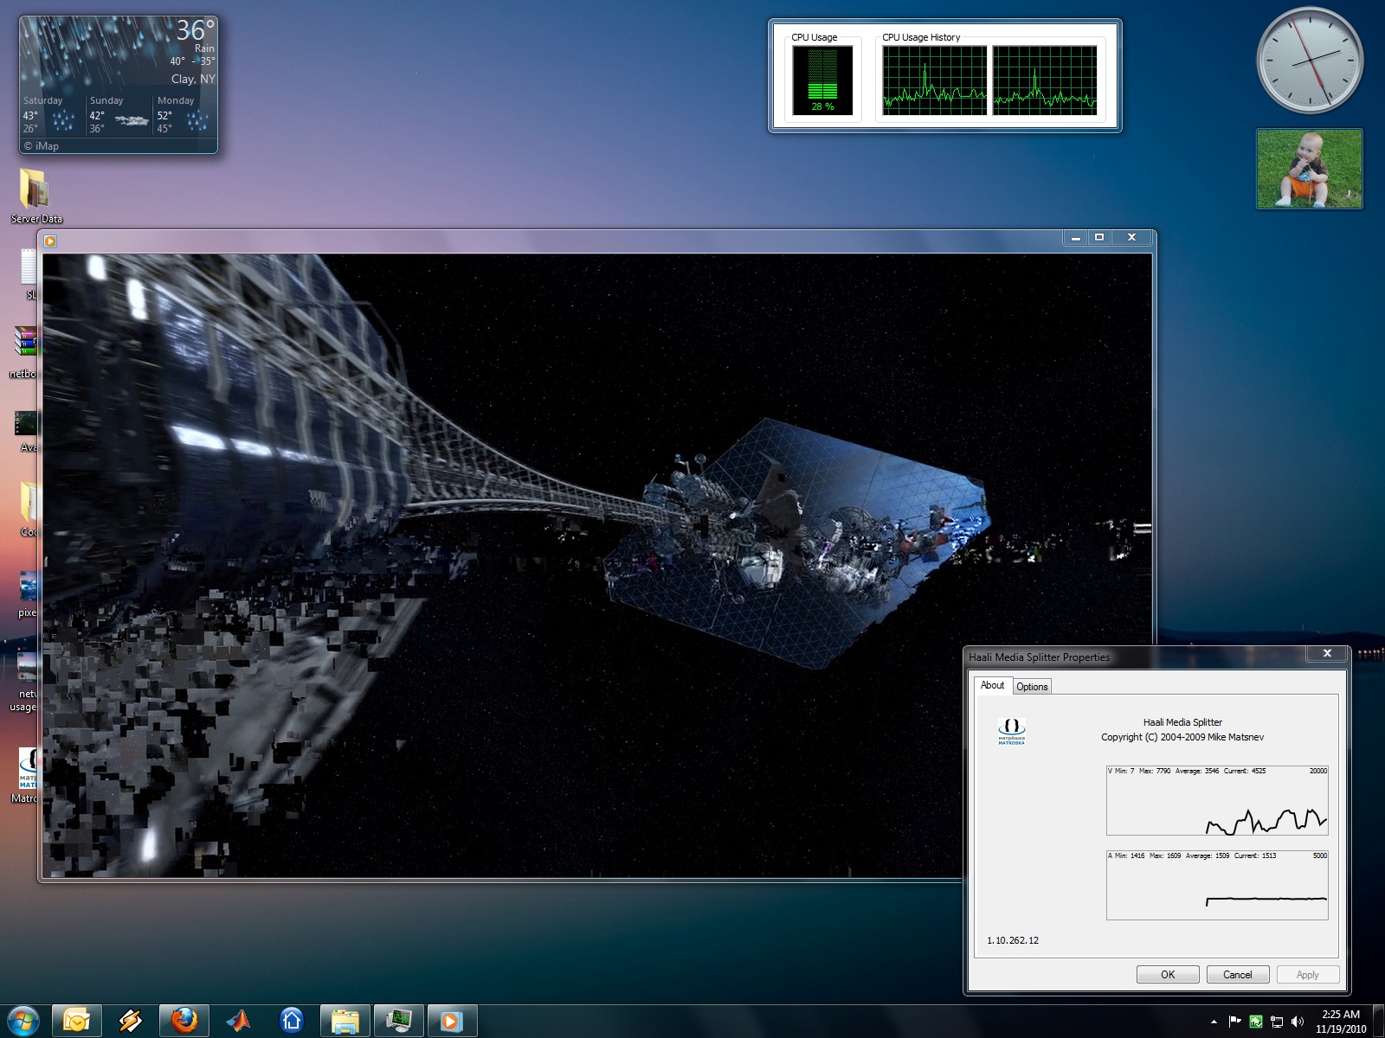The image size is (1385, 1038).
Task: Click Sunday's forecast in weather gadget
Action: click(x=119, y=115)
